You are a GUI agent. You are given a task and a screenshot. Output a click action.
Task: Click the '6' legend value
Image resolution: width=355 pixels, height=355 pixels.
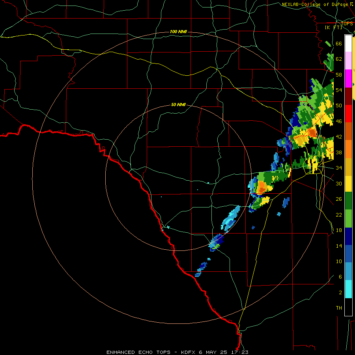(340, 277)
